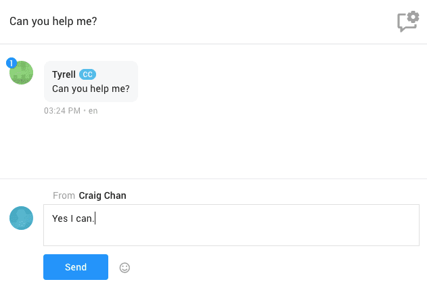Click the typed text "Yes I can."
Viewport: 427px width, 286px height.
pos(73,218)
